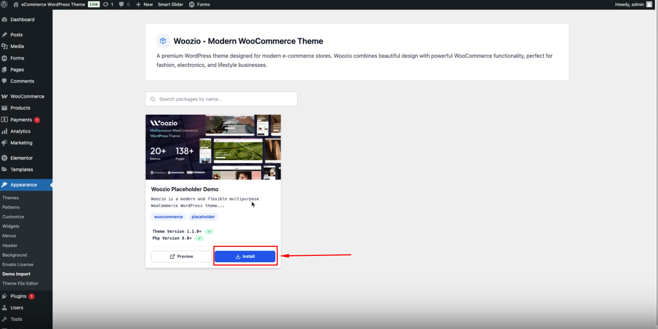This screenshot has height=329, width=658.
Task: Open Smart Slider in admin bar
Action: click(170, 4)
